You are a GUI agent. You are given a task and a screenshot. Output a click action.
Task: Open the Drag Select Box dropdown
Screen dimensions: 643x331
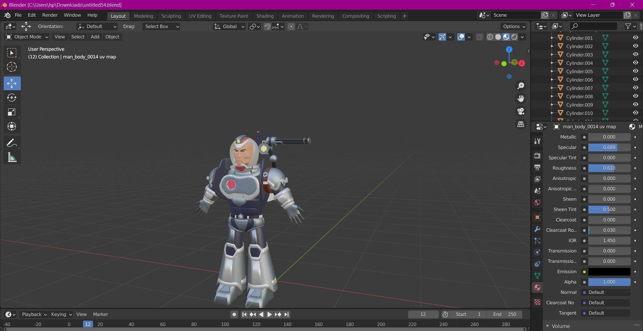[161, 26]
